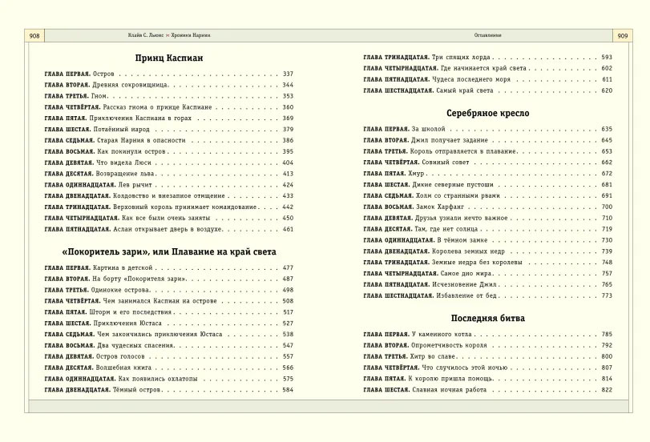Image resolution: width=650 pixels, height=442 pixels.
Task: Select the row 'Три спящих лорда'
Action: 488,58
